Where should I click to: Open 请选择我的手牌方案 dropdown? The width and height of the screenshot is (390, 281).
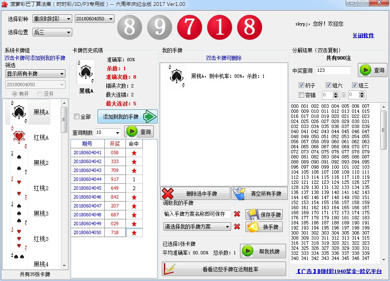click(x=197, y=227)
